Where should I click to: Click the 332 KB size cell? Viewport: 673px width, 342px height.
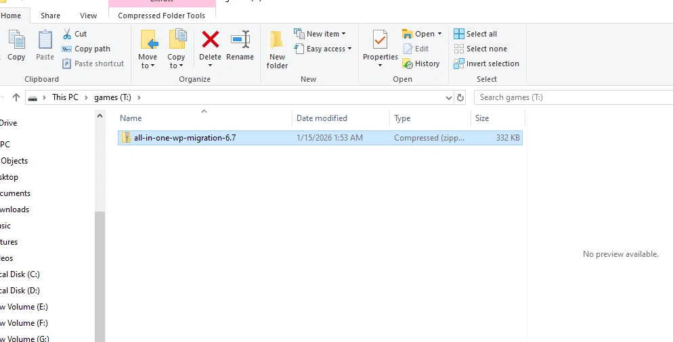(508, 138)
